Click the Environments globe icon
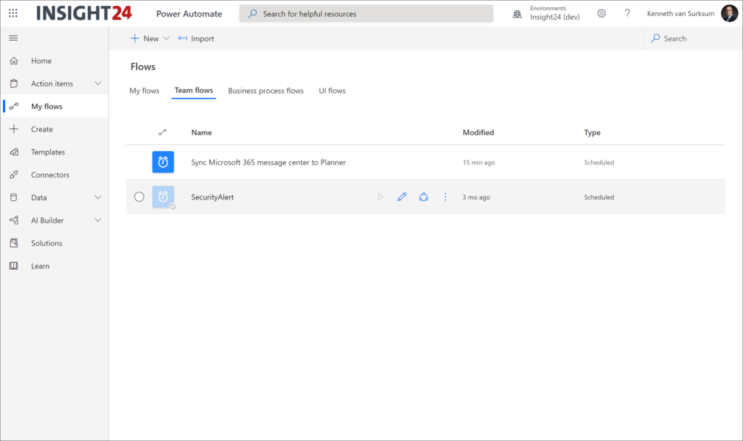The width and height of the screenshot is (743, 441). (x=516, y=13)
